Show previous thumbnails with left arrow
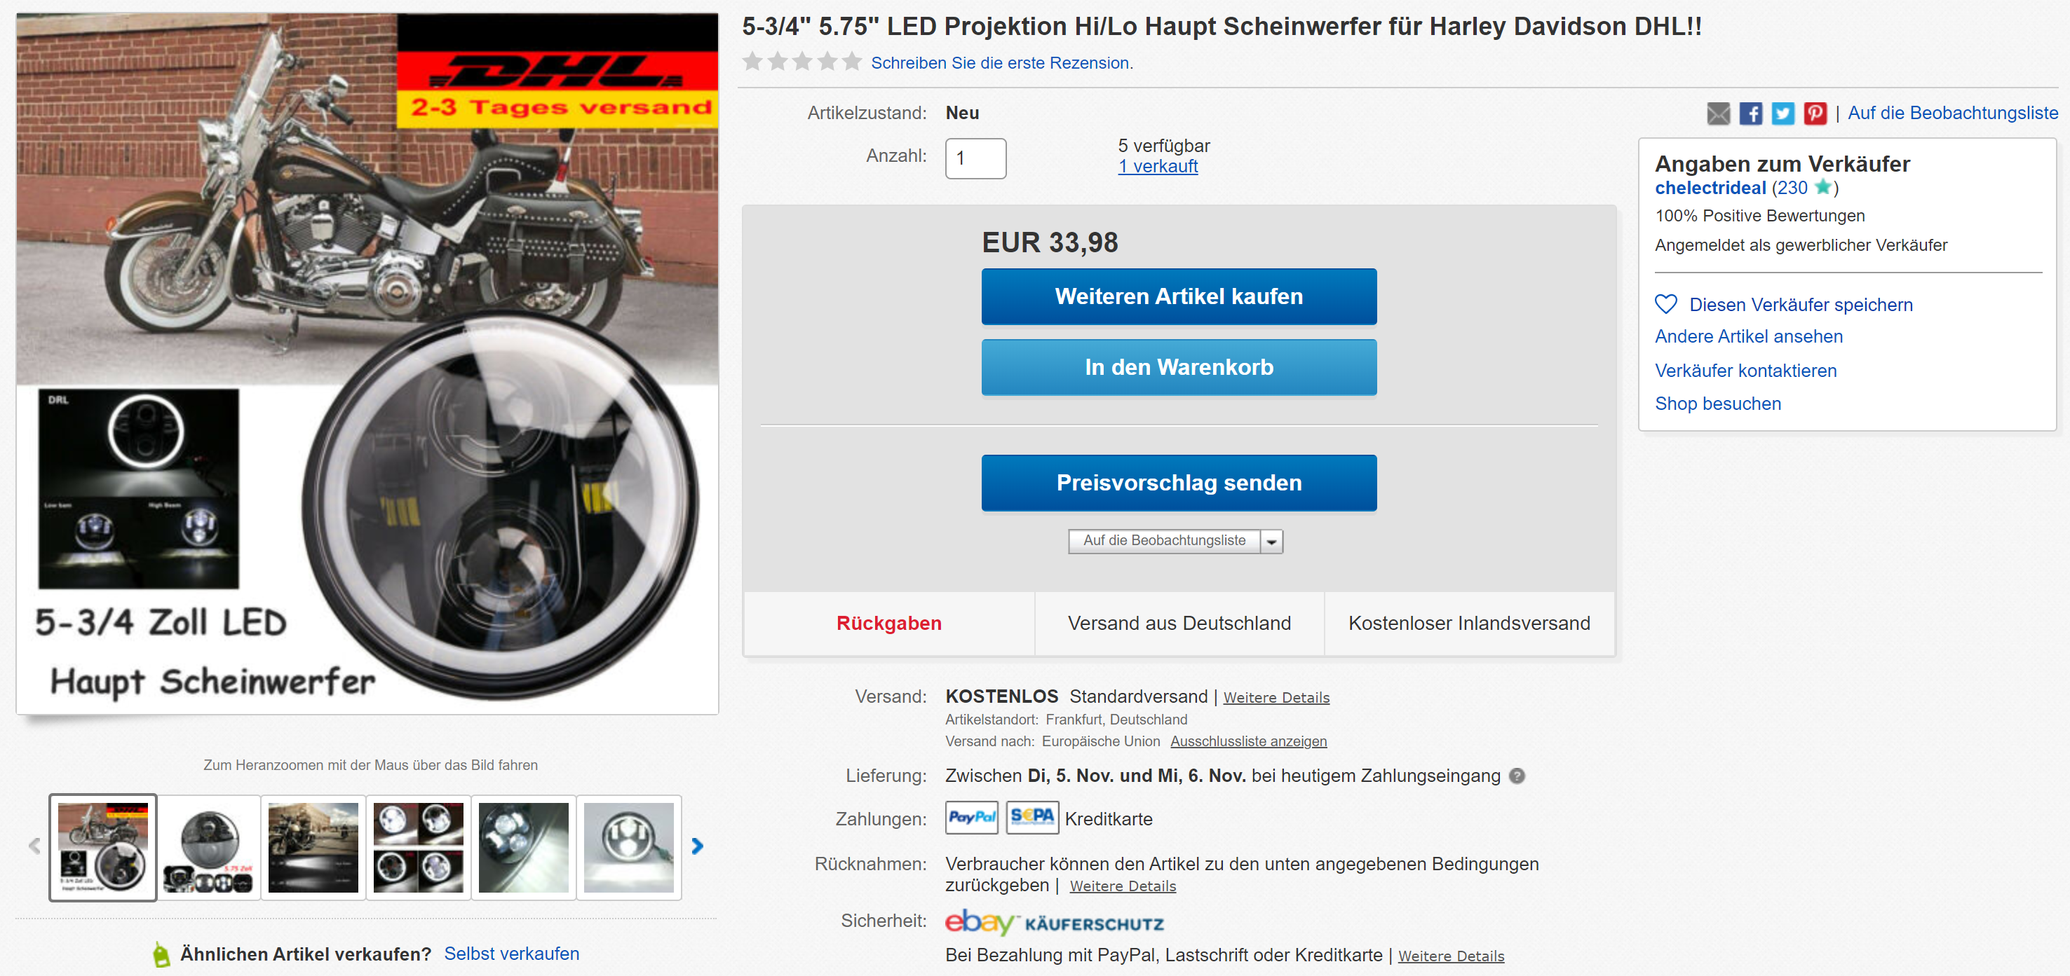This screenshot has width=2070, height=976. coord(34,846)
